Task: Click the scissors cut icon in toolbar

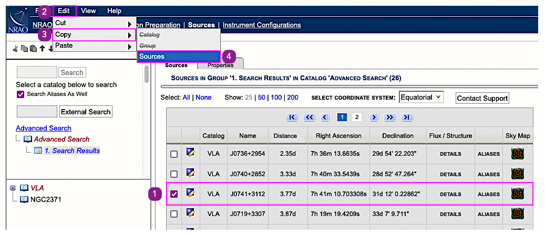Action: (x=16, y=49)
